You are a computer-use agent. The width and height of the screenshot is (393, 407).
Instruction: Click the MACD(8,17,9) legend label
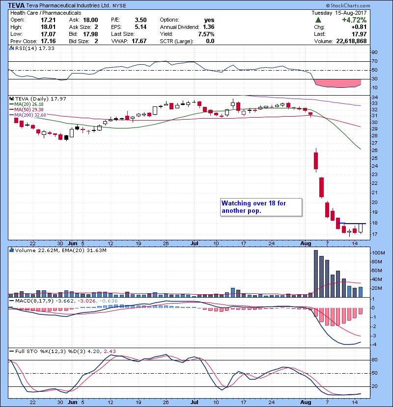[x=34, y=301]
